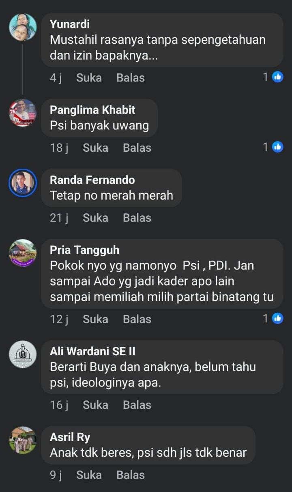This screenshot has height=492, width=292.
Task: Like Yunardi's comment with Suka
Action: point(89,77)
